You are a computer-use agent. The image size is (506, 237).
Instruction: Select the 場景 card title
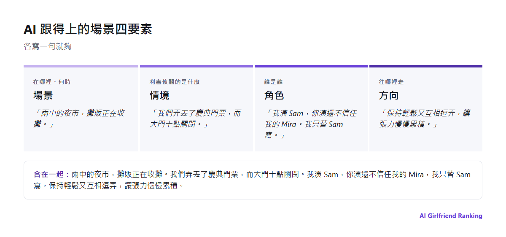point(43,95)
